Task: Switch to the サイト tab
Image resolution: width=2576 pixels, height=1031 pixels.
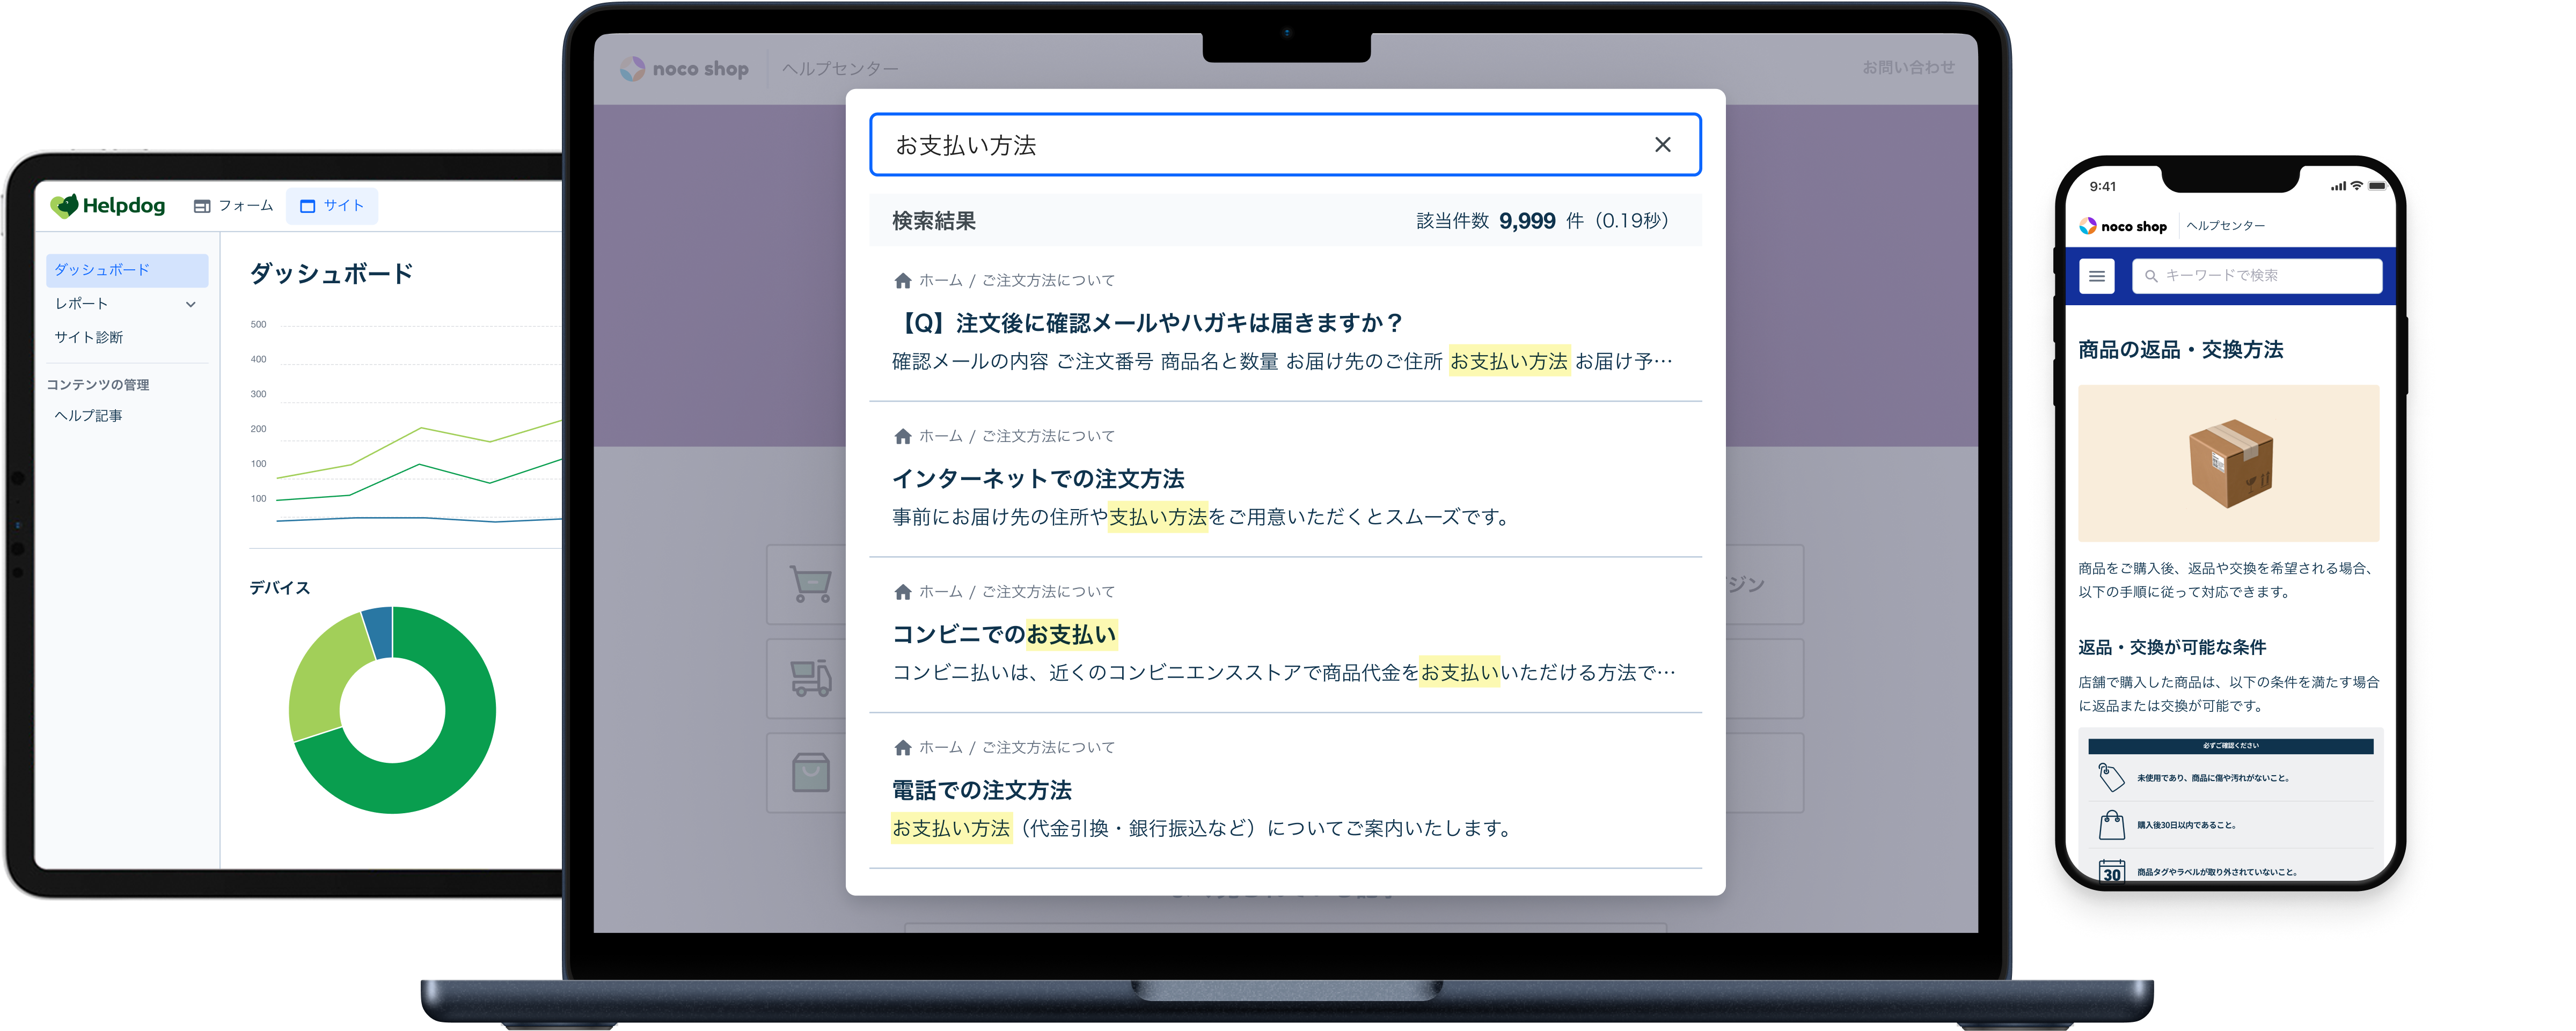Action: 332,206
